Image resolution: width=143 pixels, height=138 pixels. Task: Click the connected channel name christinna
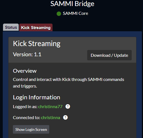click(51, 118)
